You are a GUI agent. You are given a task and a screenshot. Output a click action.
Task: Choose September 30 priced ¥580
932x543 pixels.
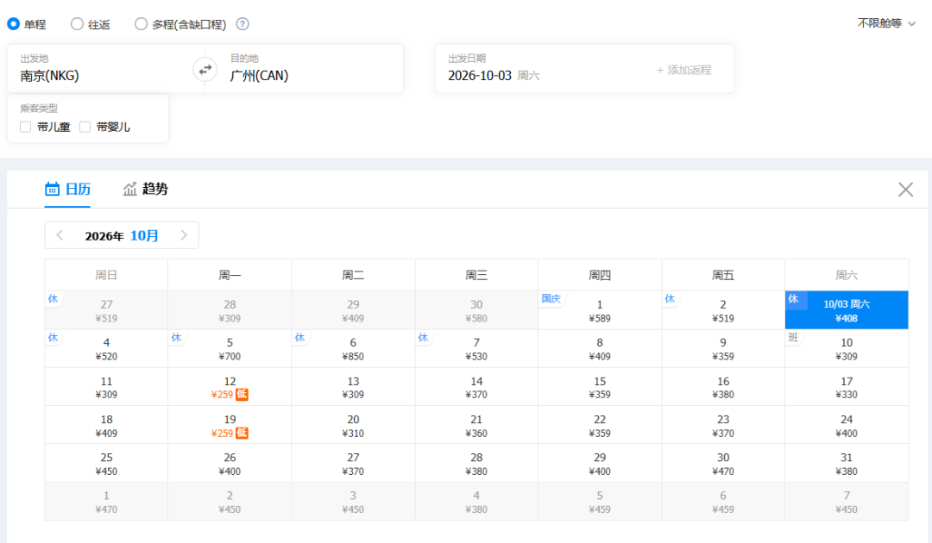coord(476,310)
